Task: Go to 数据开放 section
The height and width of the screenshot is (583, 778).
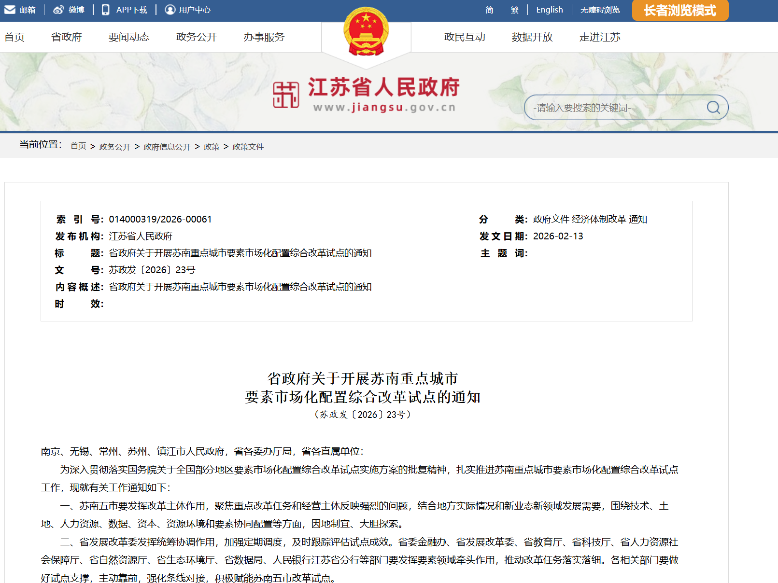Action: click(532, 37)
